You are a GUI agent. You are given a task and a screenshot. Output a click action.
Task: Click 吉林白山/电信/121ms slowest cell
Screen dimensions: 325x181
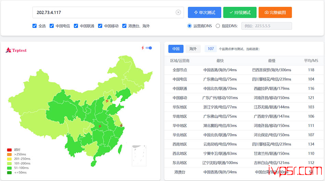pyautogui.click(x=272, y=163)
